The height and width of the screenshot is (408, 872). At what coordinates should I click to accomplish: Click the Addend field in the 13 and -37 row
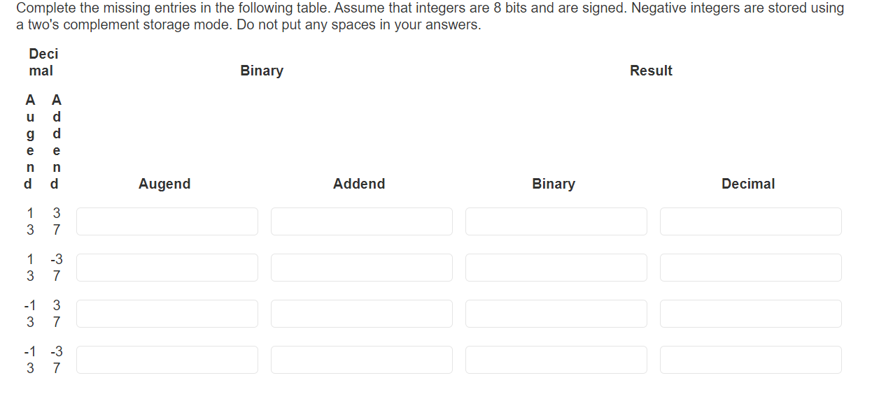coord(361,267)
